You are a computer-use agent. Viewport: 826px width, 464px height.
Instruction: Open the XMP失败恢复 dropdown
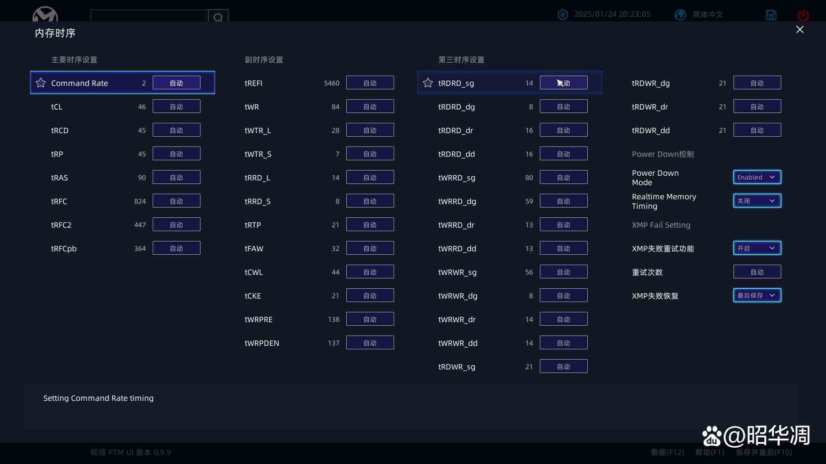(757, 296)
